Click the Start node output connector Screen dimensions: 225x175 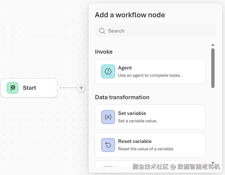[58, 88]
